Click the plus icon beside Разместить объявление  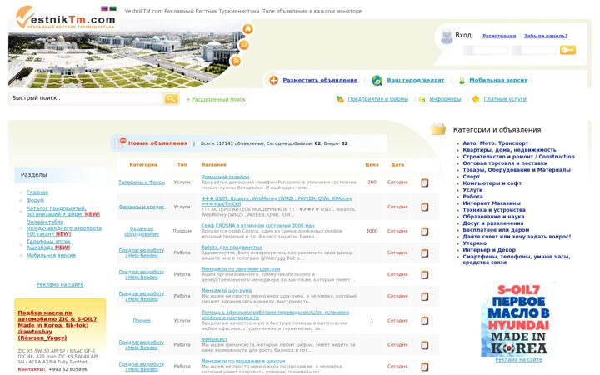[273, 80]
